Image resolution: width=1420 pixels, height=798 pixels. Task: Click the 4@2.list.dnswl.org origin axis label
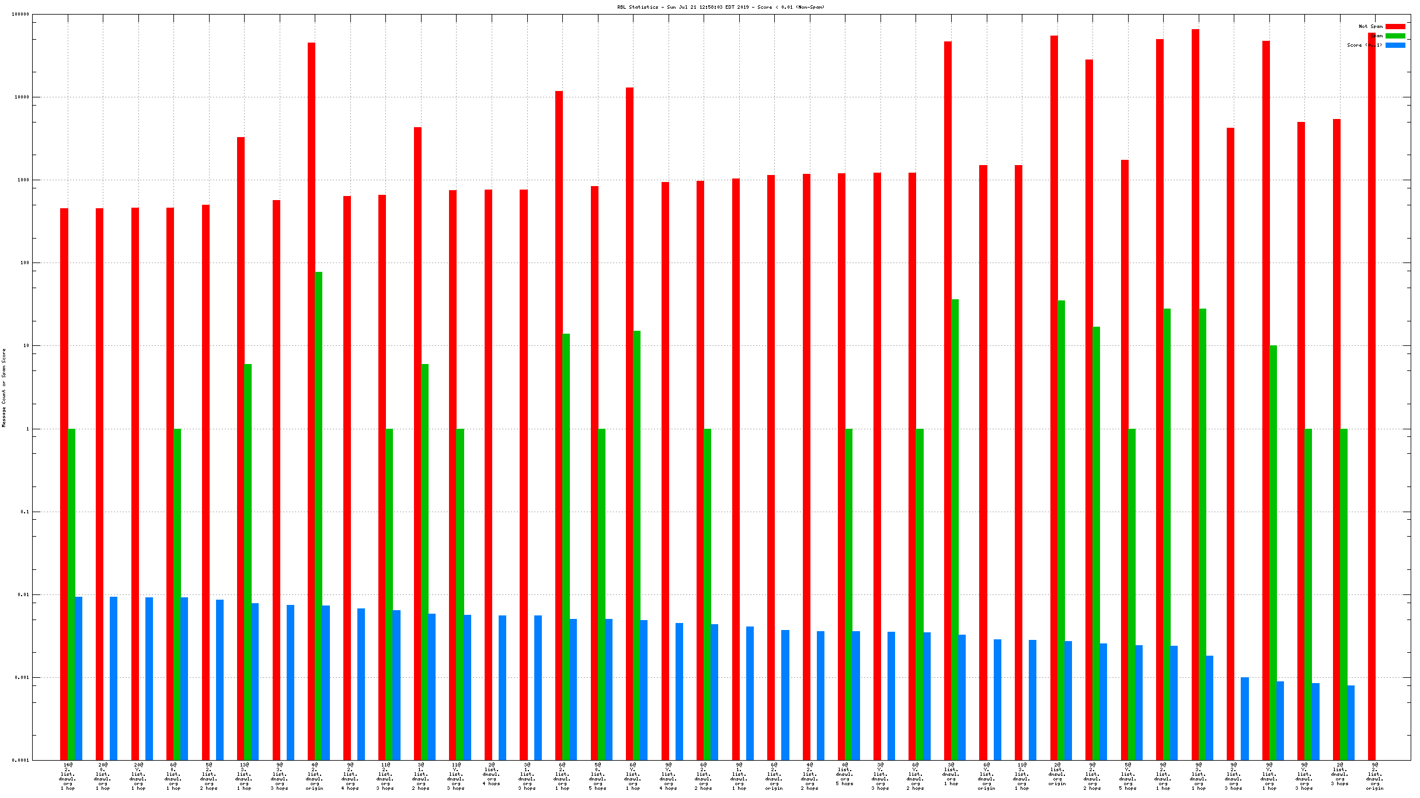315,776
